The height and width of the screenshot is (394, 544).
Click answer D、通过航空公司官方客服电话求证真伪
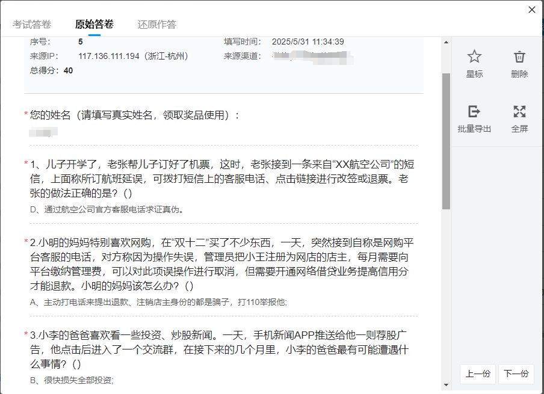click(x=107, y=209)
